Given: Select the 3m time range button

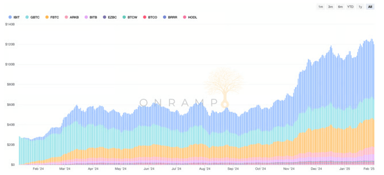Looking at the screenshot, I should 330,7.
